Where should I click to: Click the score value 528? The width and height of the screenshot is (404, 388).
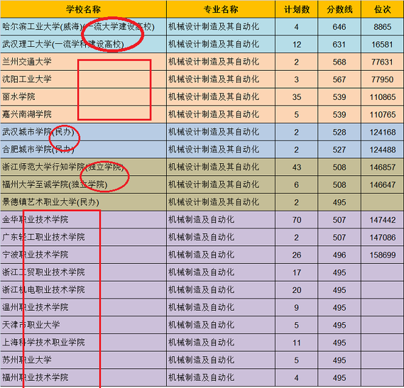click(340, 132)
